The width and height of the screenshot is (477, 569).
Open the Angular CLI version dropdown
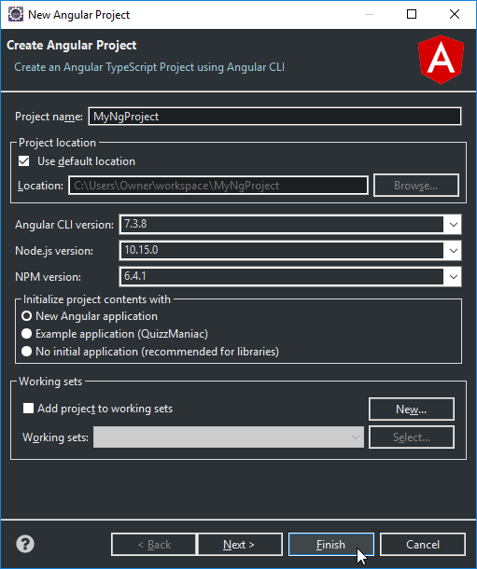click(x=453, y=225)
